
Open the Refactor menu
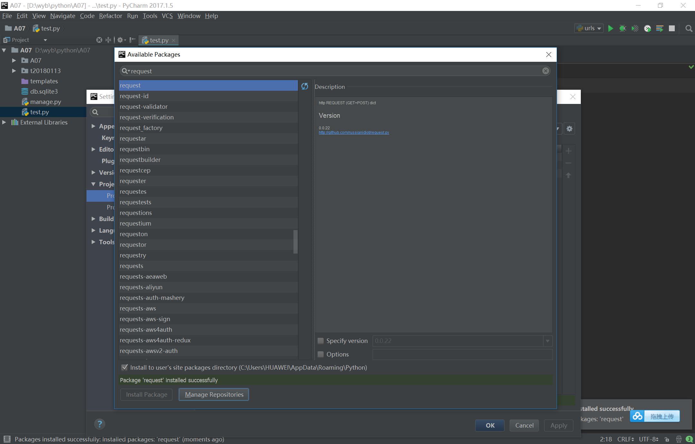coord(110,16)
